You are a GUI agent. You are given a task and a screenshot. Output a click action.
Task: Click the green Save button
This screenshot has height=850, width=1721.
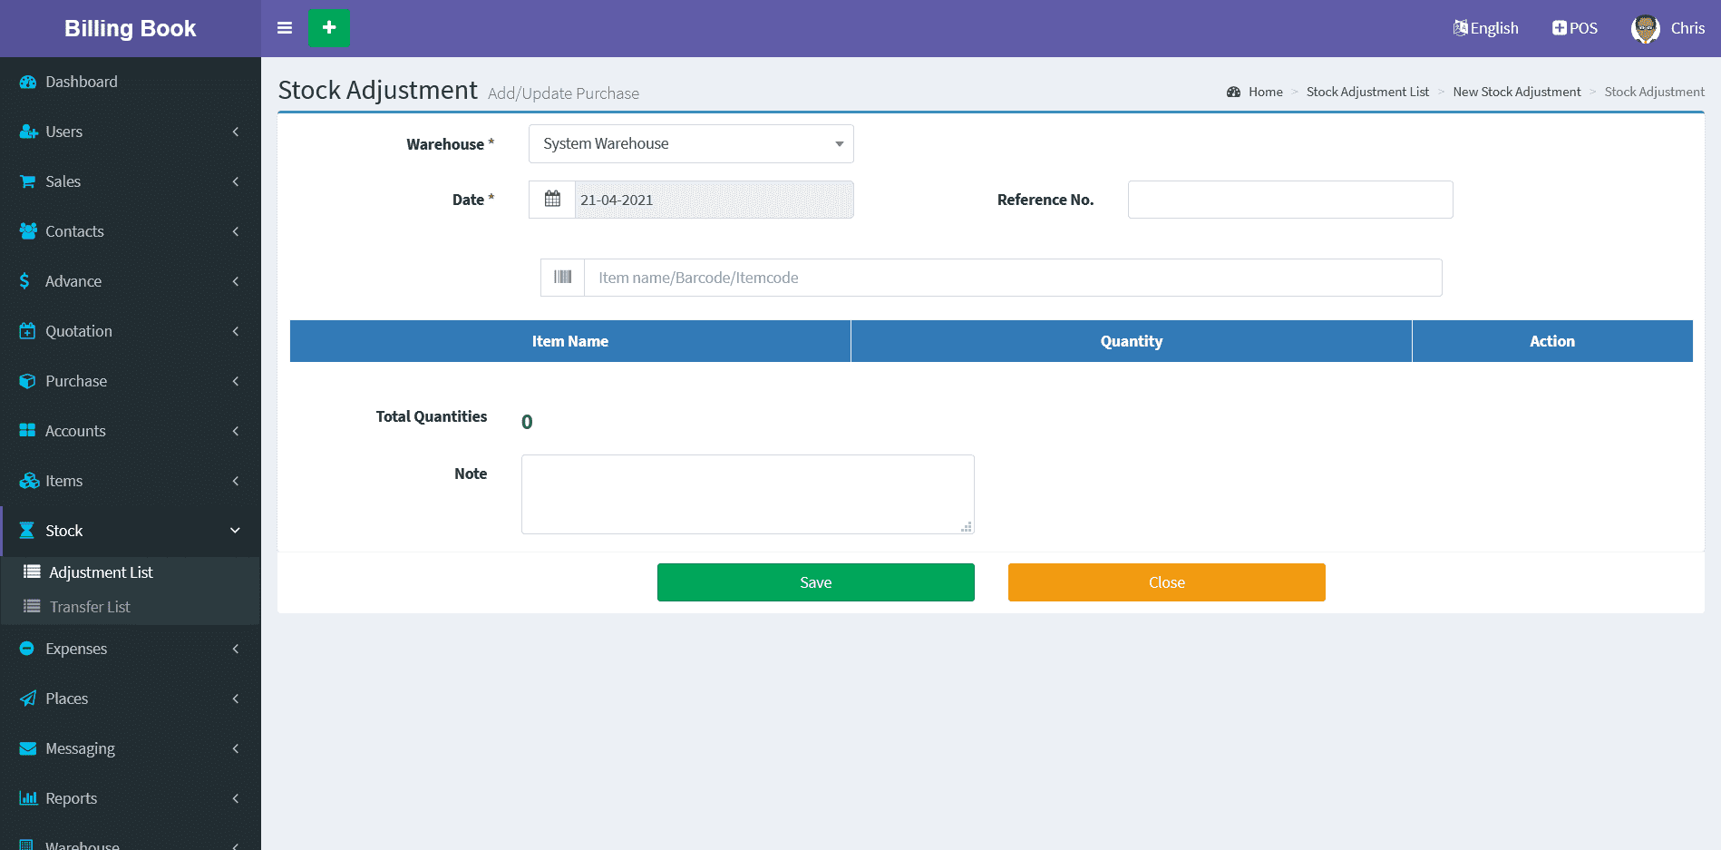815,582
